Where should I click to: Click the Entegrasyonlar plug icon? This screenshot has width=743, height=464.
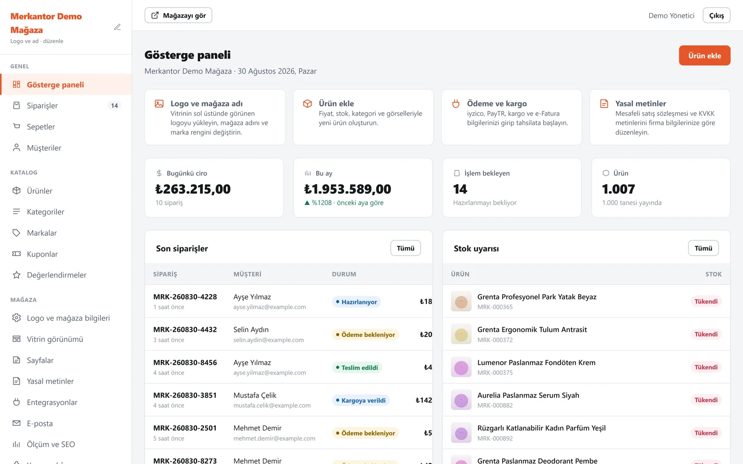[17, 402]
